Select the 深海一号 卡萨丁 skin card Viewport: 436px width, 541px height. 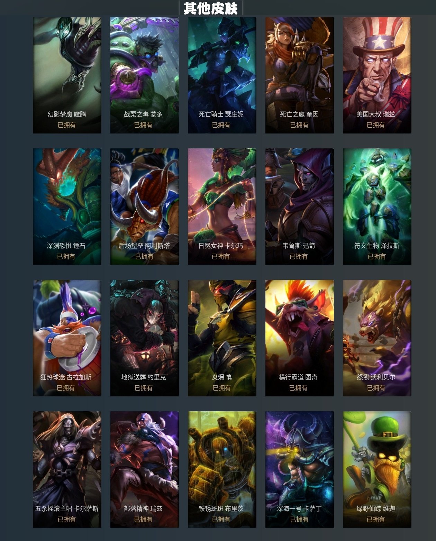click(x=300, y=469)
